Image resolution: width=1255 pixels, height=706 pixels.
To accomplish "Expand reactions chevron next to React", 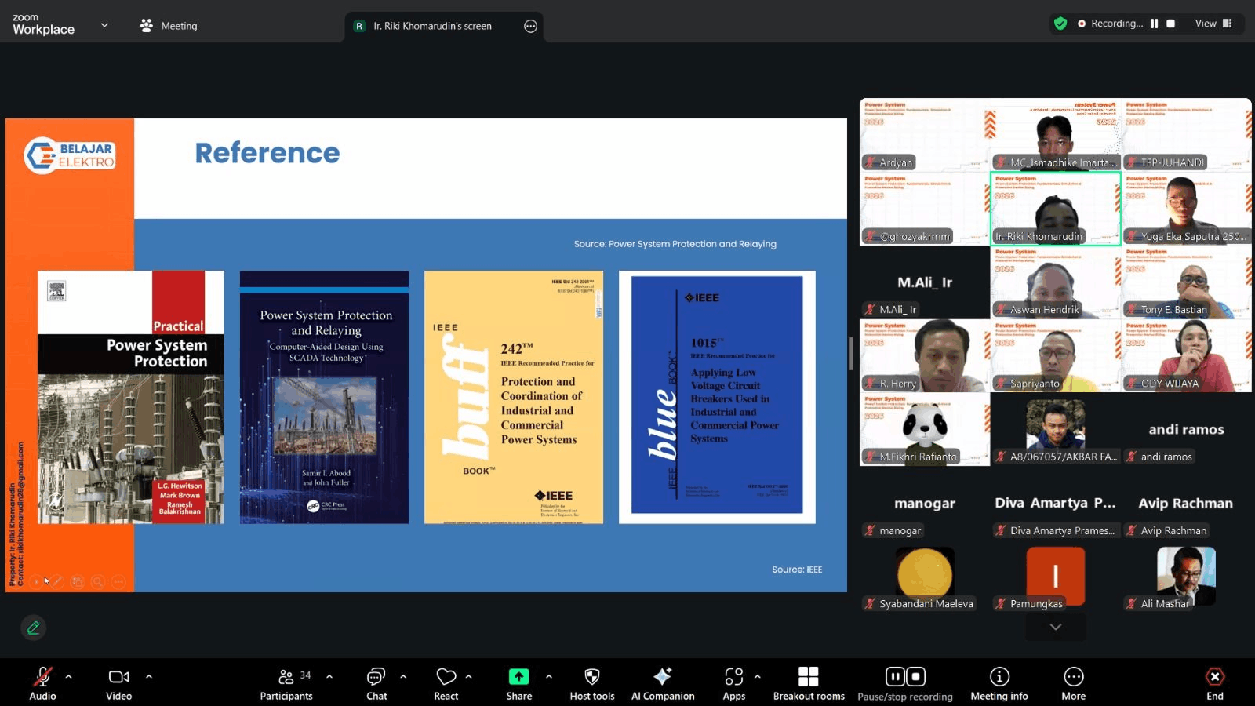I will (468, 676).
